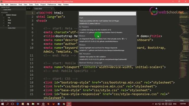Viewport: 189px width, 106px height.
Task: Switch ENG input language indicator
Action: tap(175, 104)
